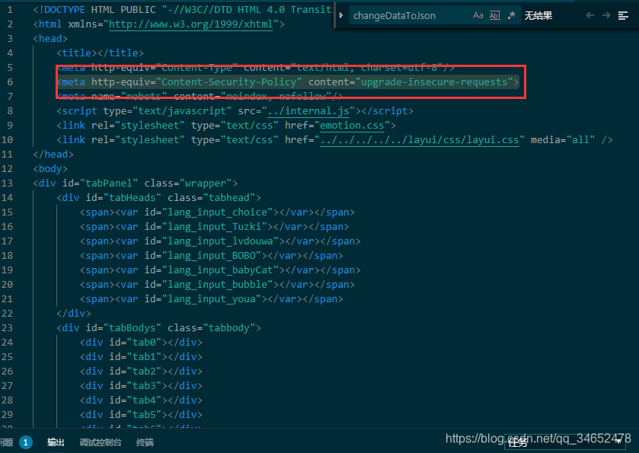Click the lang_input_BOBO id text
Viewport: 639px width, 453px height.
coord(212,255)
